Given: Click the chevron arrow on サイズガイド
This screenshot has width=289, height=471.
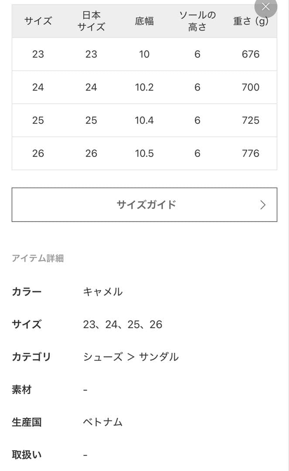Looking at the screenshot, I should [262, 205].
